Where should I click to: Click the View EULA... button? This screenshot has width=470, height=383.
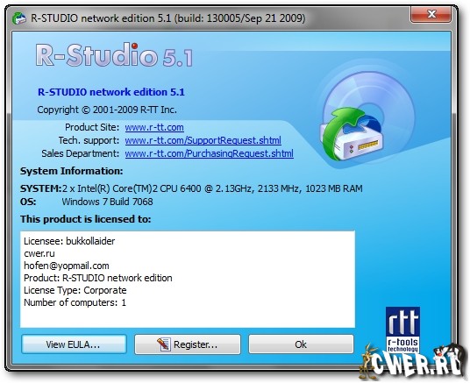click(74, 344)
